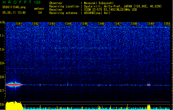This screenshot has height=110, width=173.
Task: Click time marker 1341
Action: [x=19, y=24]
